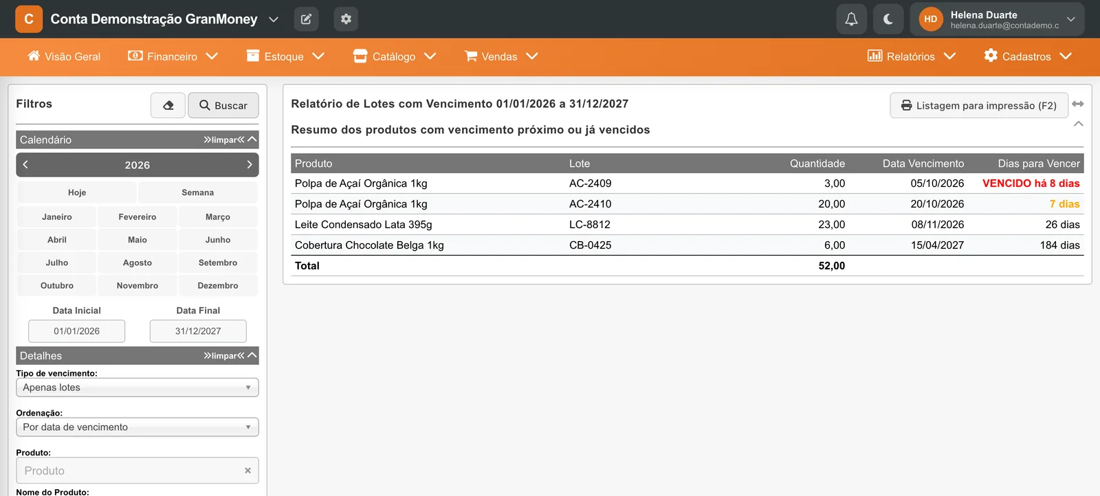Screen dimensions: 1100x496
Task: Select Outubro month
Action: pos(57,285)
